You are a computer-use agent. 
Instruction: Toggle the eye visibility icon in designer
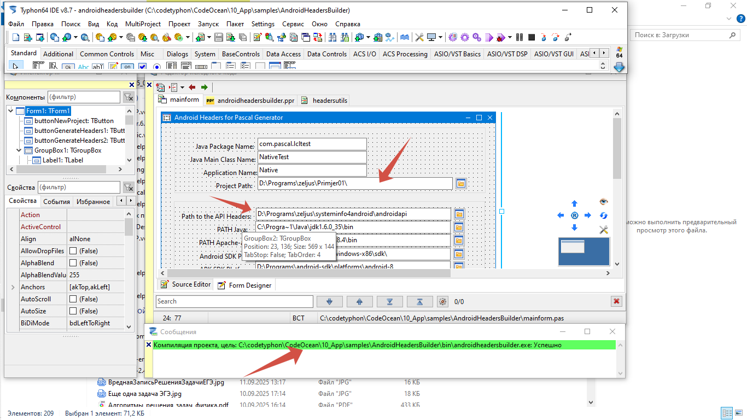pyautogui.click(x=604, y=202)
